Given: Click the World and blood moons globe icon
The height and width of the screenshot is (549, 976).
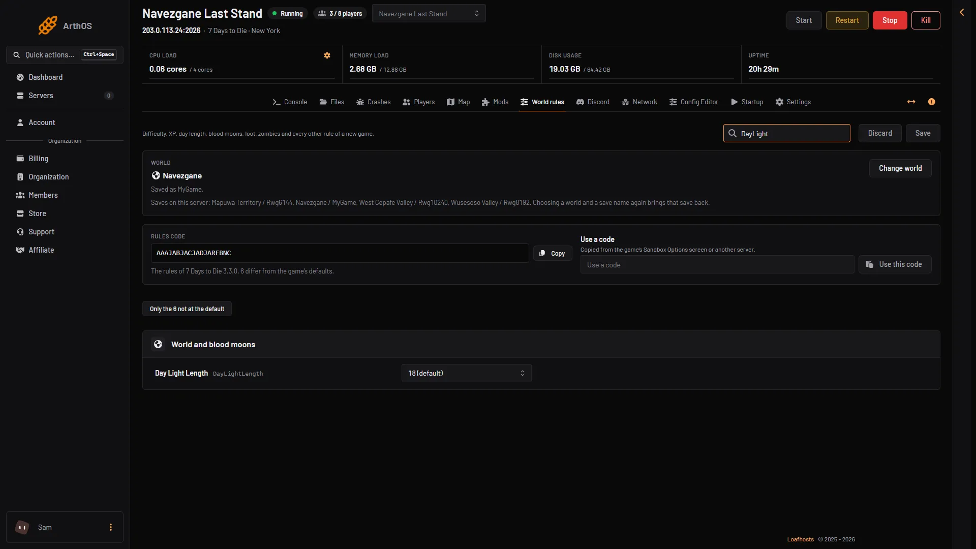Looking at the screenshot, I should [158, 344].
